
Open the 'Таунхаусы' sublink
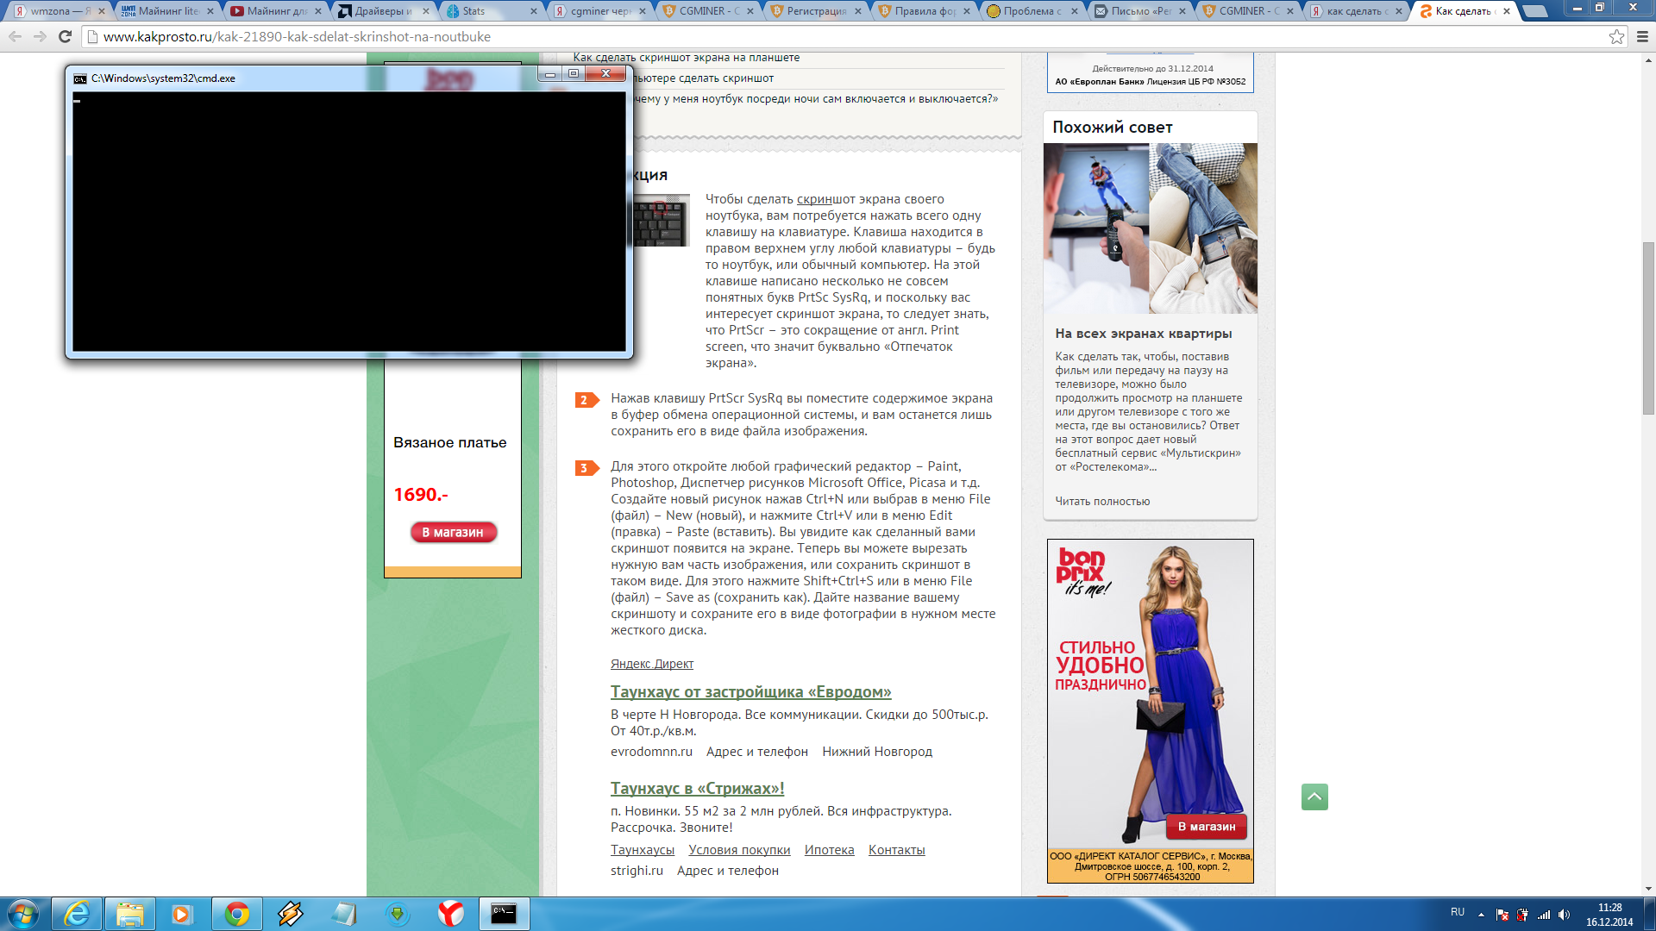643,850
